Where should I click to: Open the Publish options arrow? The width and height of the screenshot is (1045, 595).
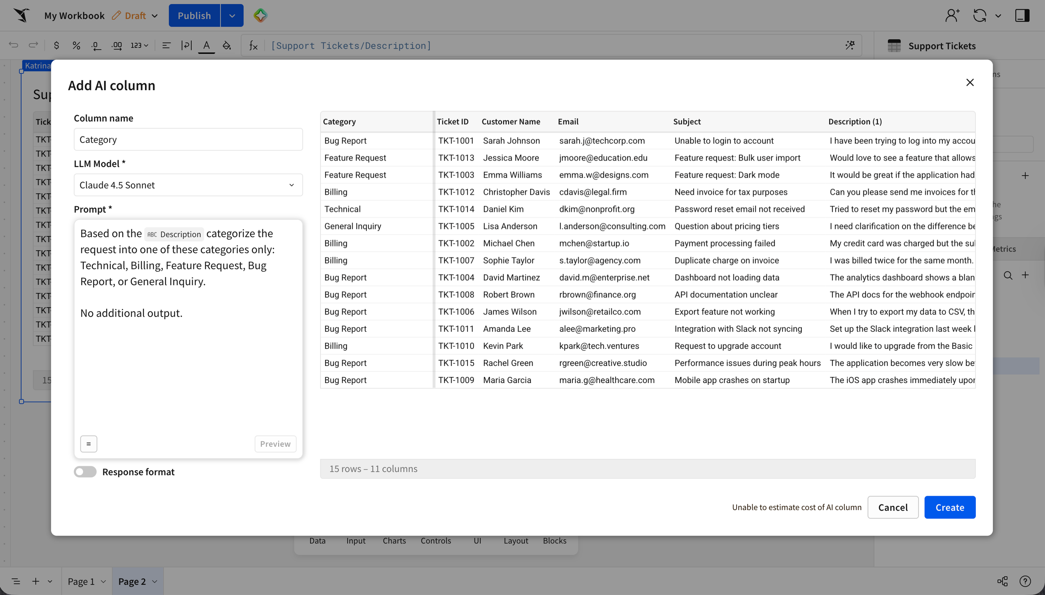tap(232, 16)
